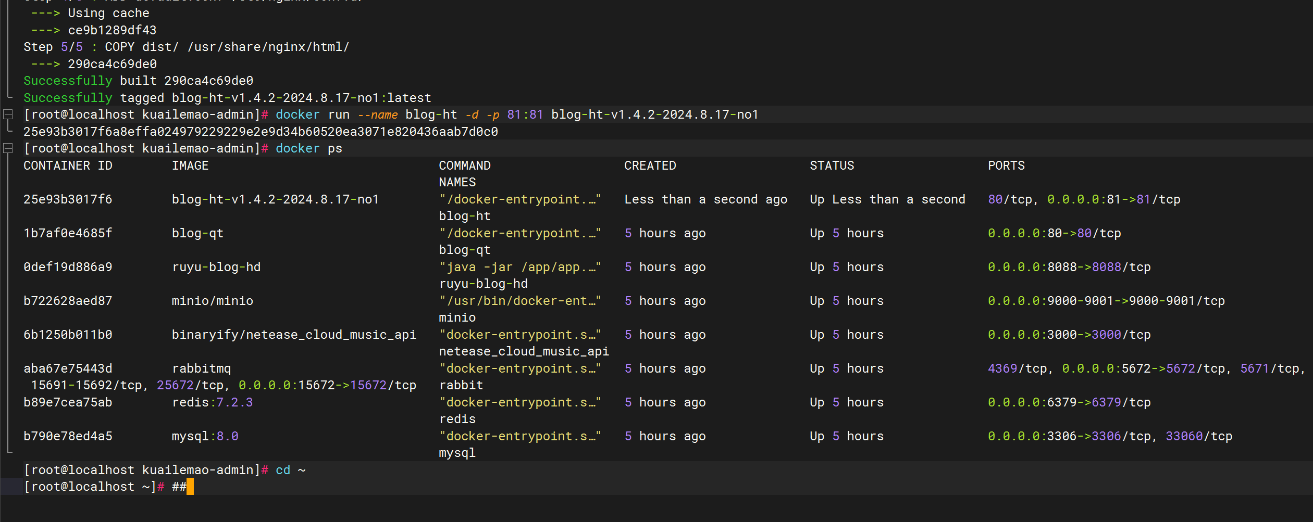The height and width of the screenshot is (522, 1313).
Task: Click the NAMES header text
Action: [x=457, y=182]
